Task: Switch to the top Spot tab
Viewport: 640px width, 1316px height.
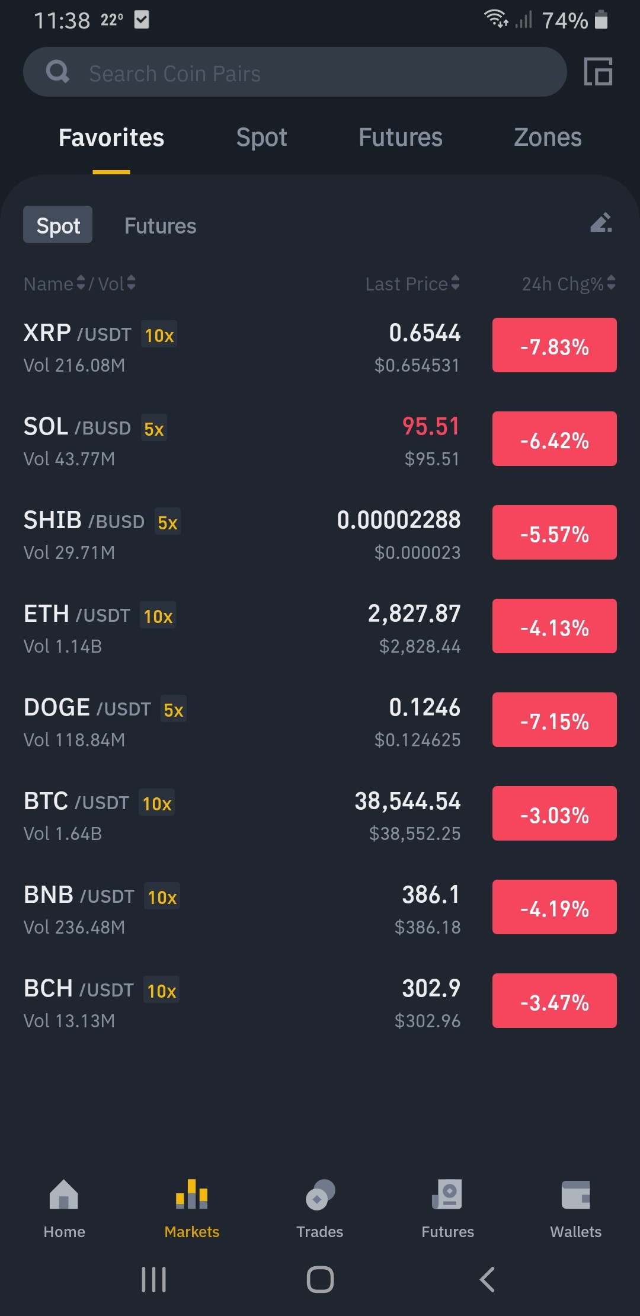Action: [261, 138]
